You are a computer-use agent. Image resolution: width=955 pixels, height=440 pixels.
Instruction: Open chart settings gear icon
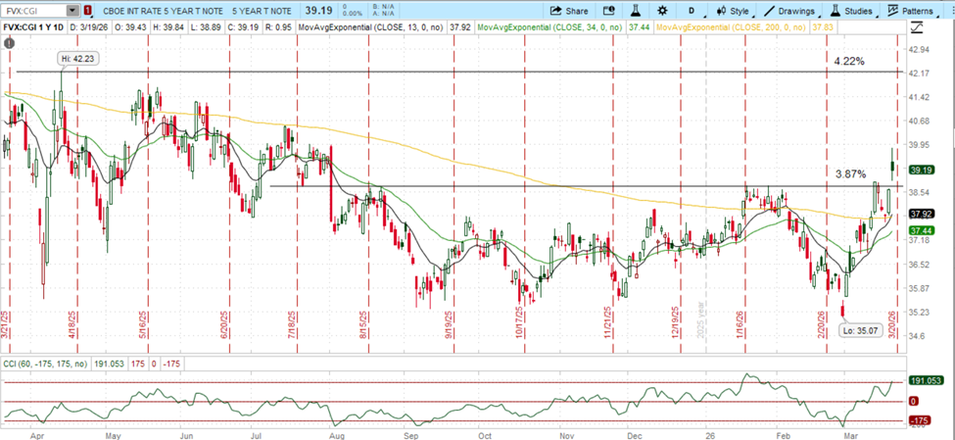(661, 11)
